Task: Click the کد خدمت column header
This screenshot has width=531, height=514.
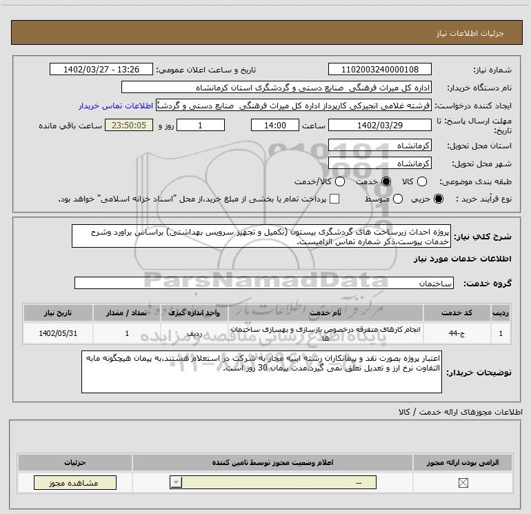Action: pyautogui.click(x=457, y=313)
